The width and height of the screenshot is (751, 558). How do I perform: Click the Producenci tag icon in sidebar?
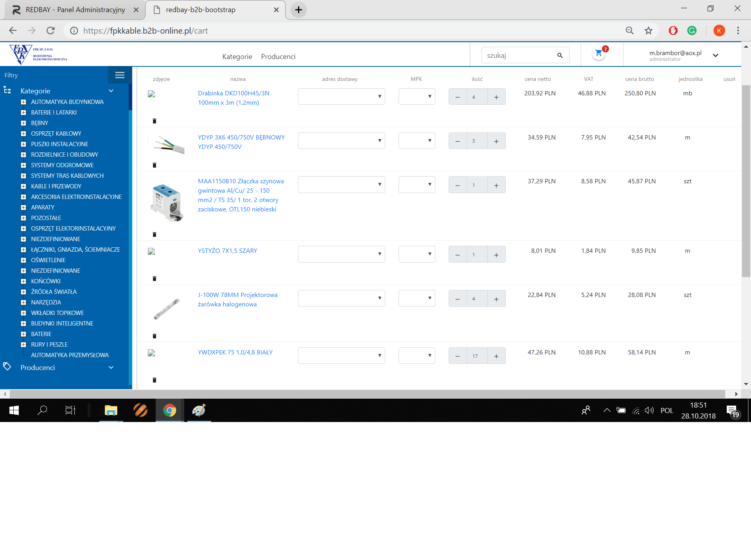[x=7, y=367]
